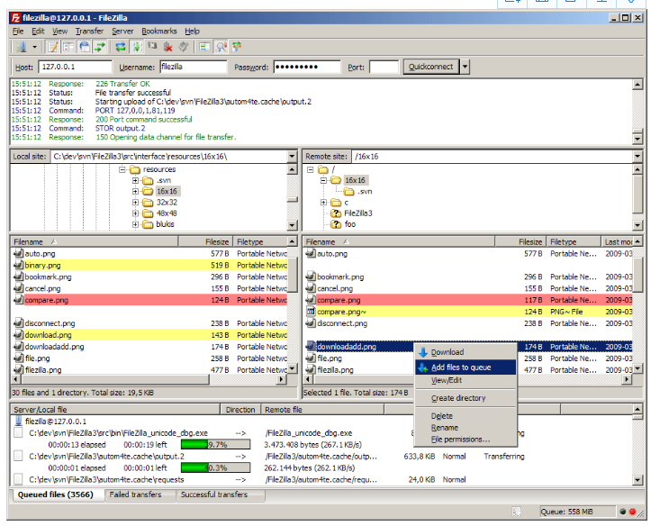
Task: Click compare.png~ file icon in remote list
Action: point(311,312)
